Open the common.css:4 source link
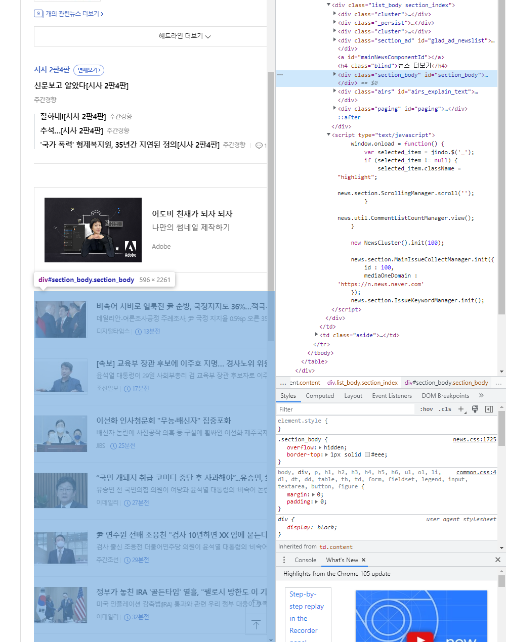Image resolution: width=506 pixels, height=642 pixels. (476, 473)
